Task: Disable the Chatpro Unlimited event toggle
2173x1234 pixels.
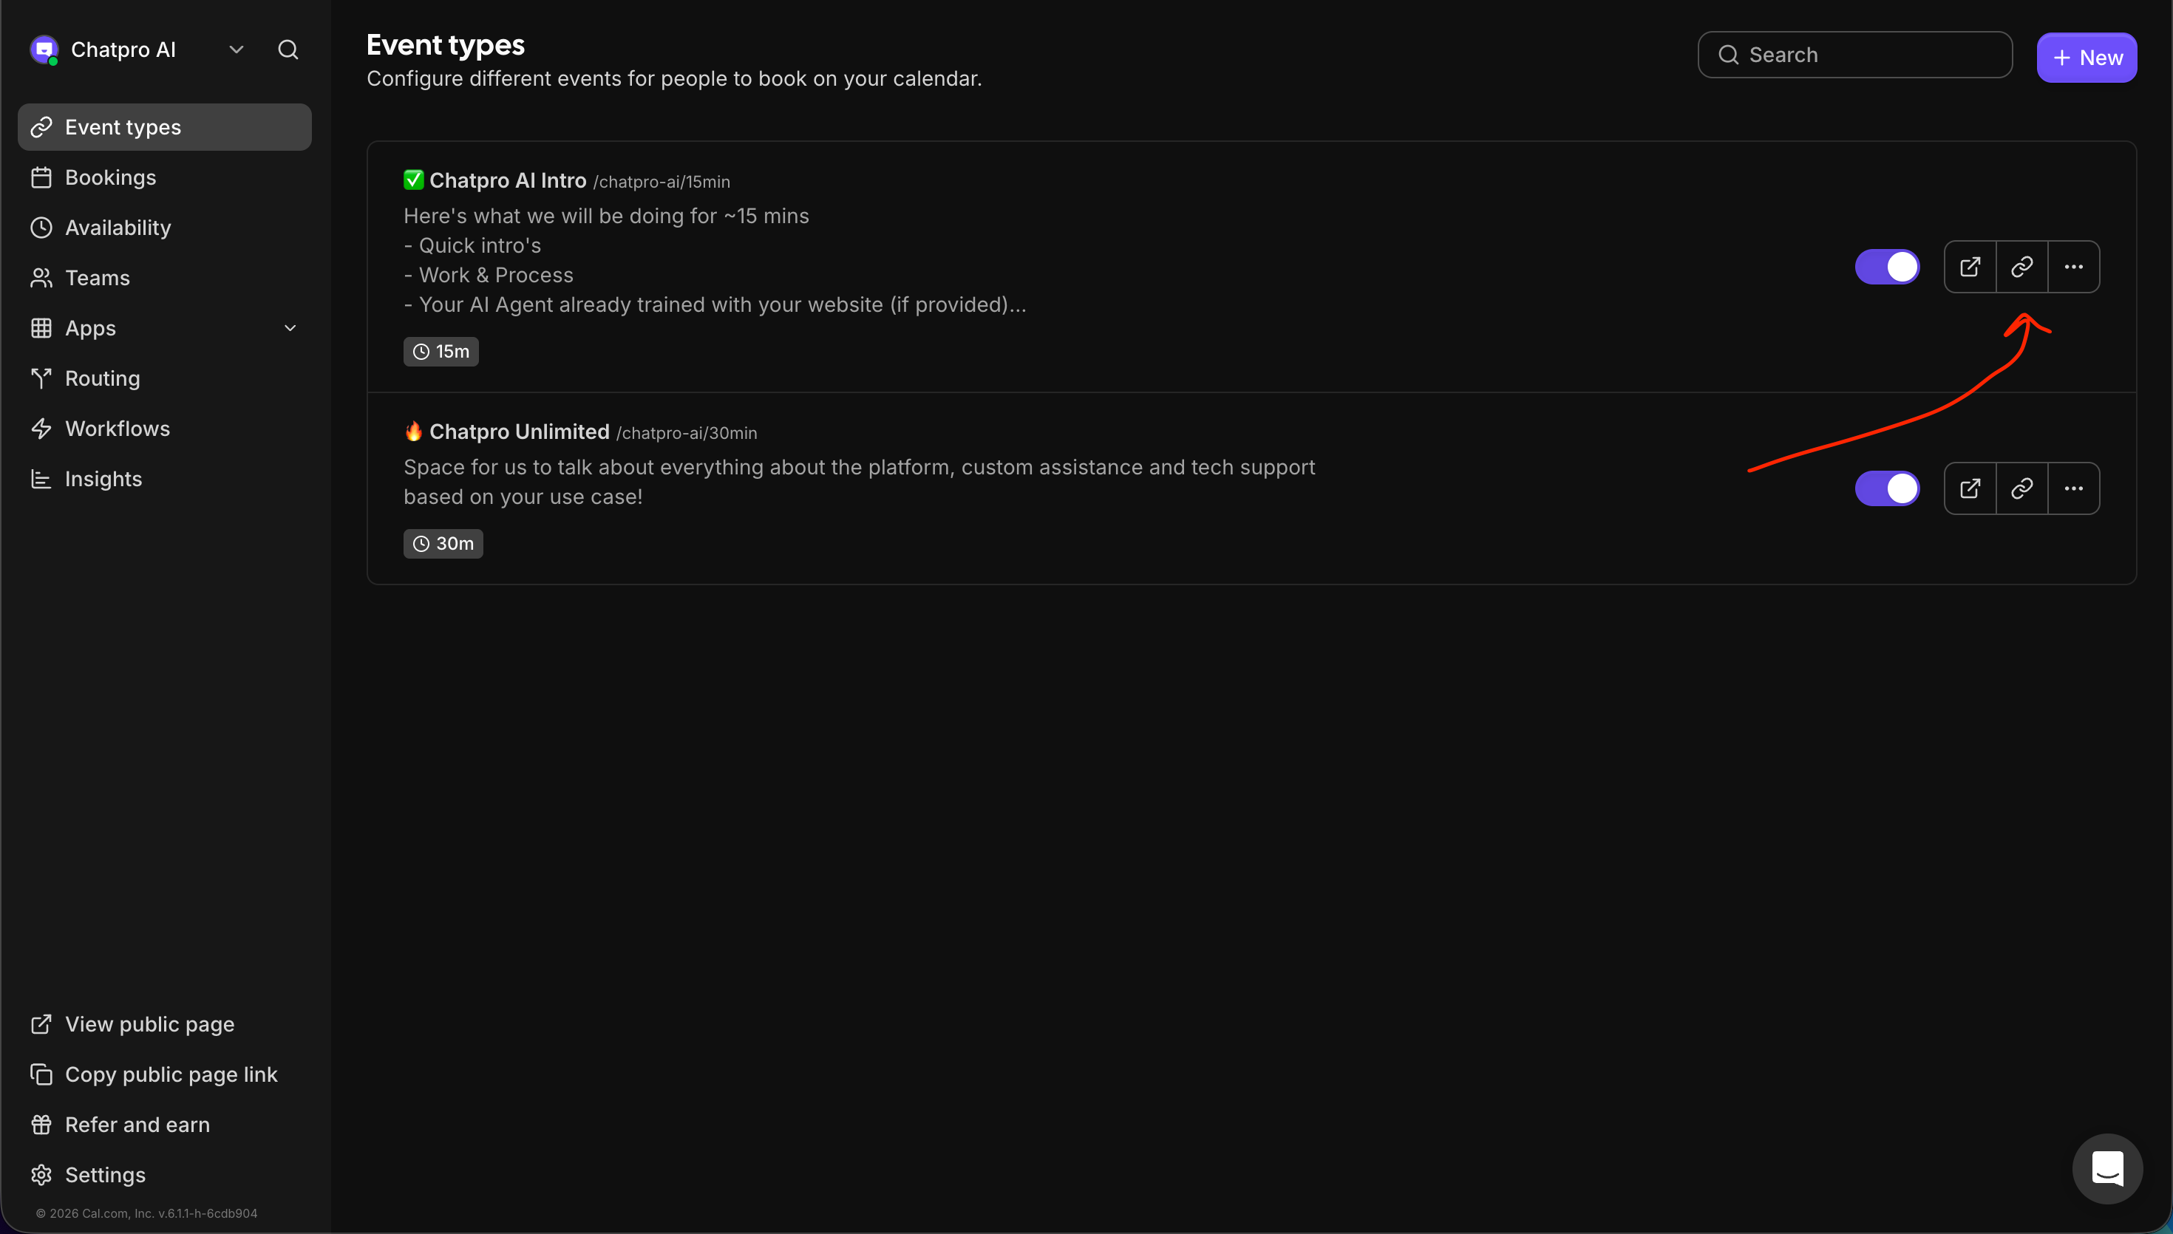Action: 1886,488
